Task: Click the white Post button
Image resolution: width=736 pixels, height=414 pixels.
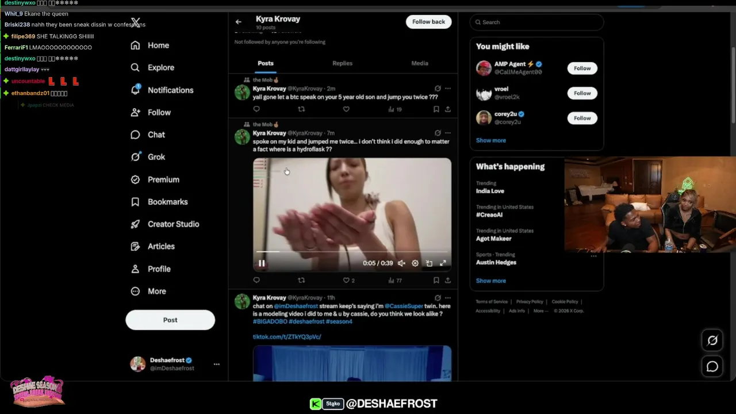Action: 170,320
